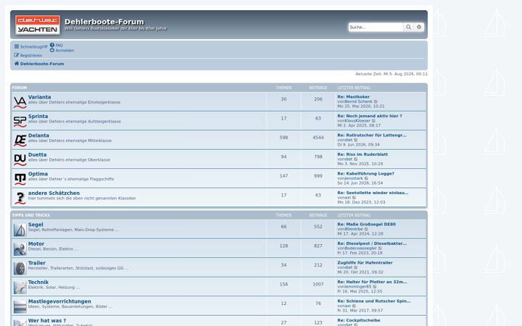View latest post icon next to jensstark
522x326 pixels.
(367, 179)
